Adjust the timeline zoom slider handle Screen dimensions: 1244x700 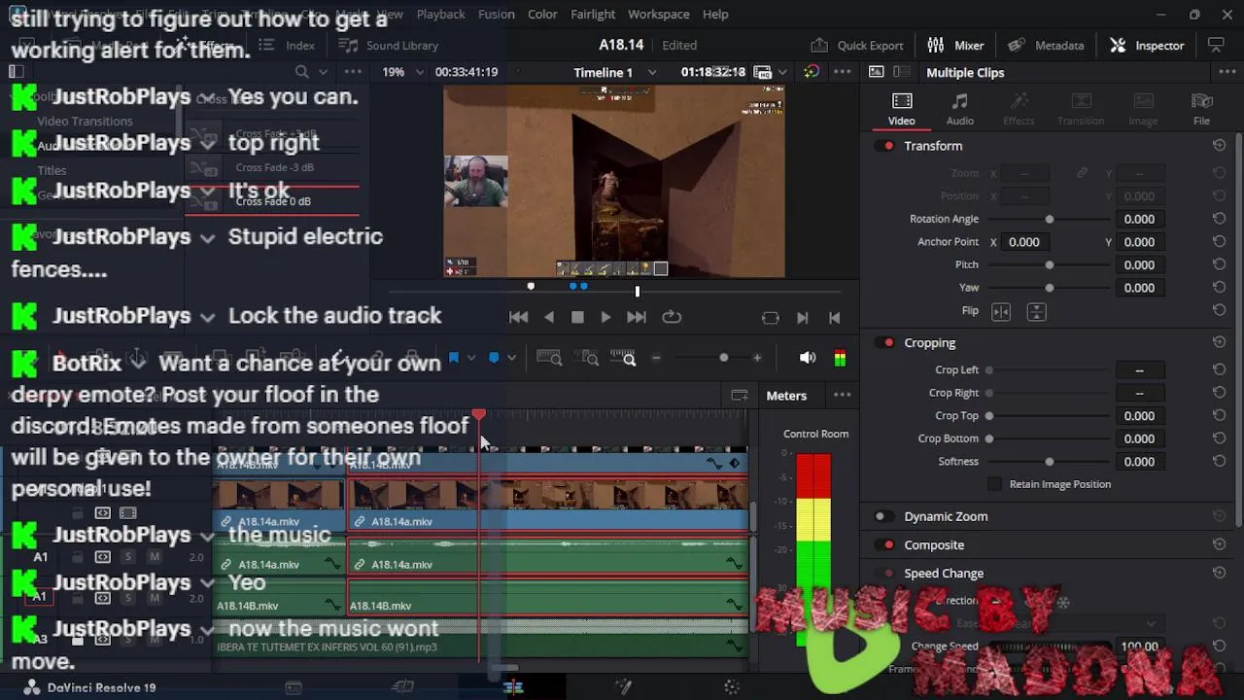tap(723, 358)
